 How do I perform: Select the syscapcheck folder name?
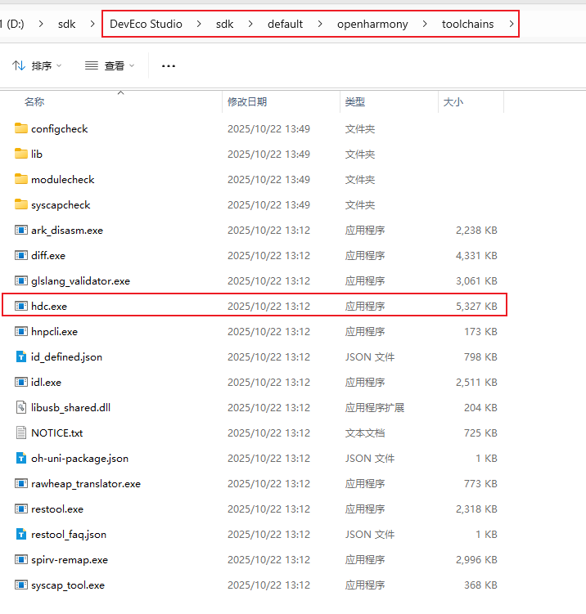click(x=61, y=204)
